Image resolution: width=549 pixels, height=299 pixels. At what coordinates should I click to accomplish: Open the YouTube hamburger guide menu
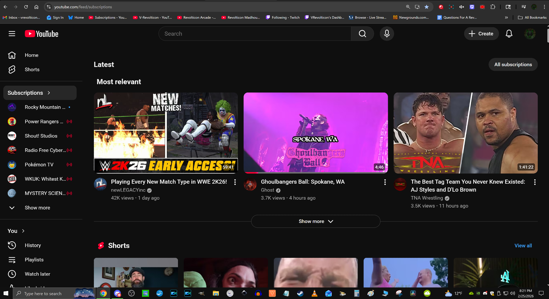12,33
